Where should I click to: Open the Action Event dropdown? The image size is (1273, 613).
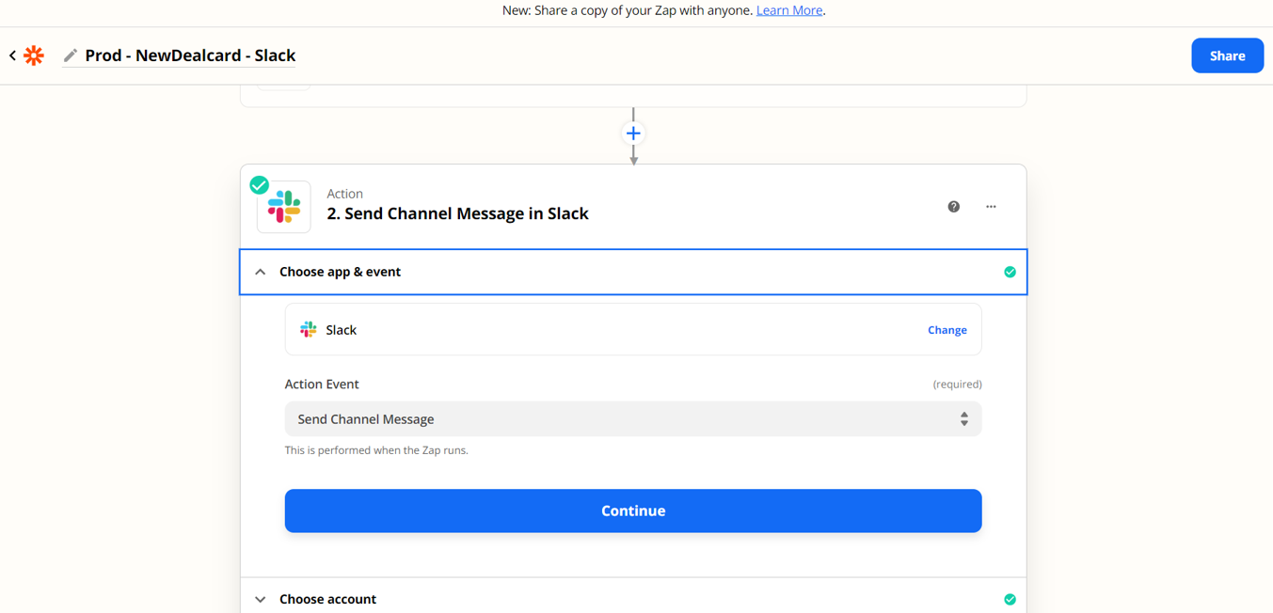click(x=633, y=419)
